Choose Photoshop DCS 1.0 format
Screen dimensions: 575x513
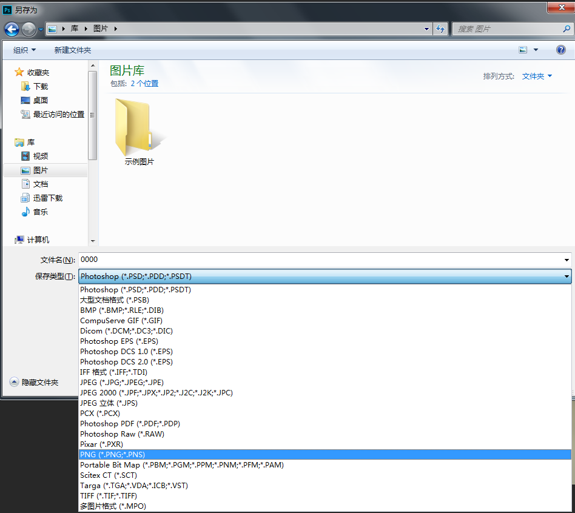point(325,351)
